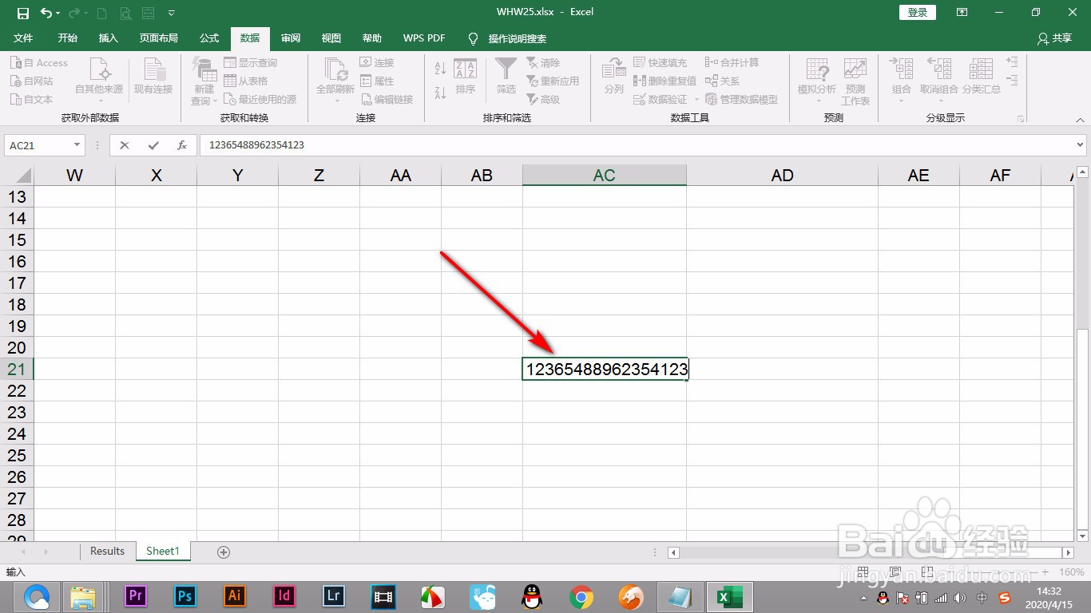Screen dimensions: 1091x613
Task: Click Refresh All (全部刷新) icon
Action: click(335, 70)
